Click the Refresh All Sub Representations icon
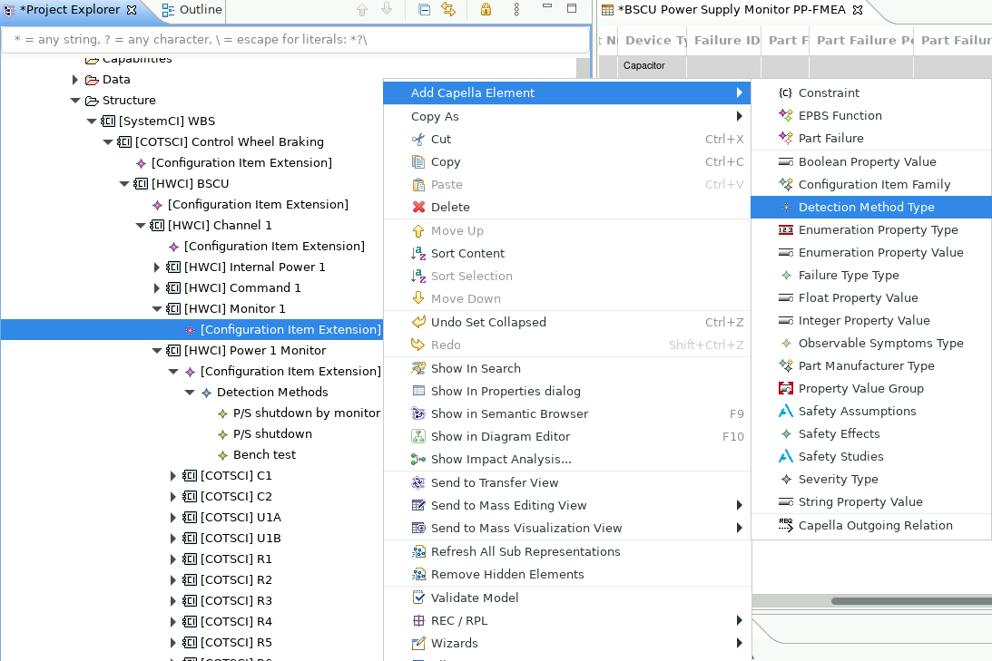992x661 pixels. coord(418,551)
